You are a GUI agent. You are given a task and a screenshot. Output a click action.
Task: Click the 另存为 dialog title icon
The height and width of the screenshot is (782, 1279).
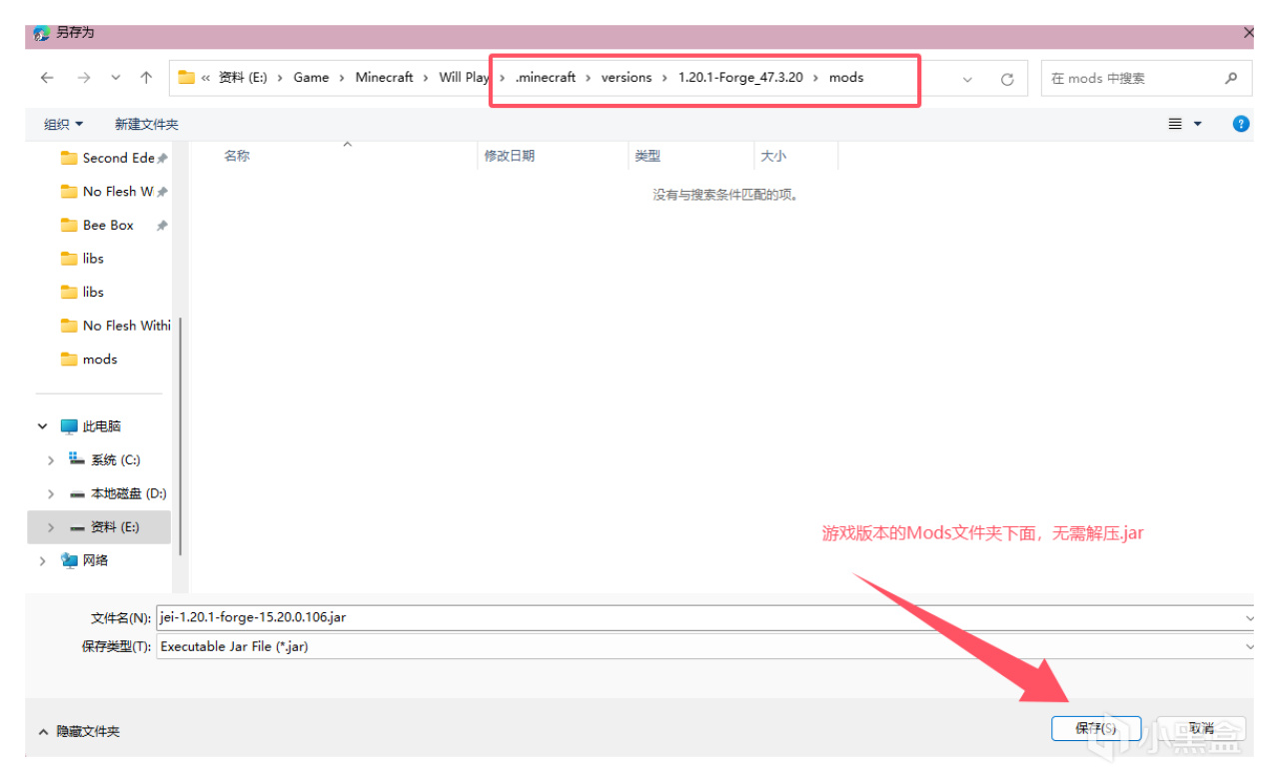[x=41, y=34]
